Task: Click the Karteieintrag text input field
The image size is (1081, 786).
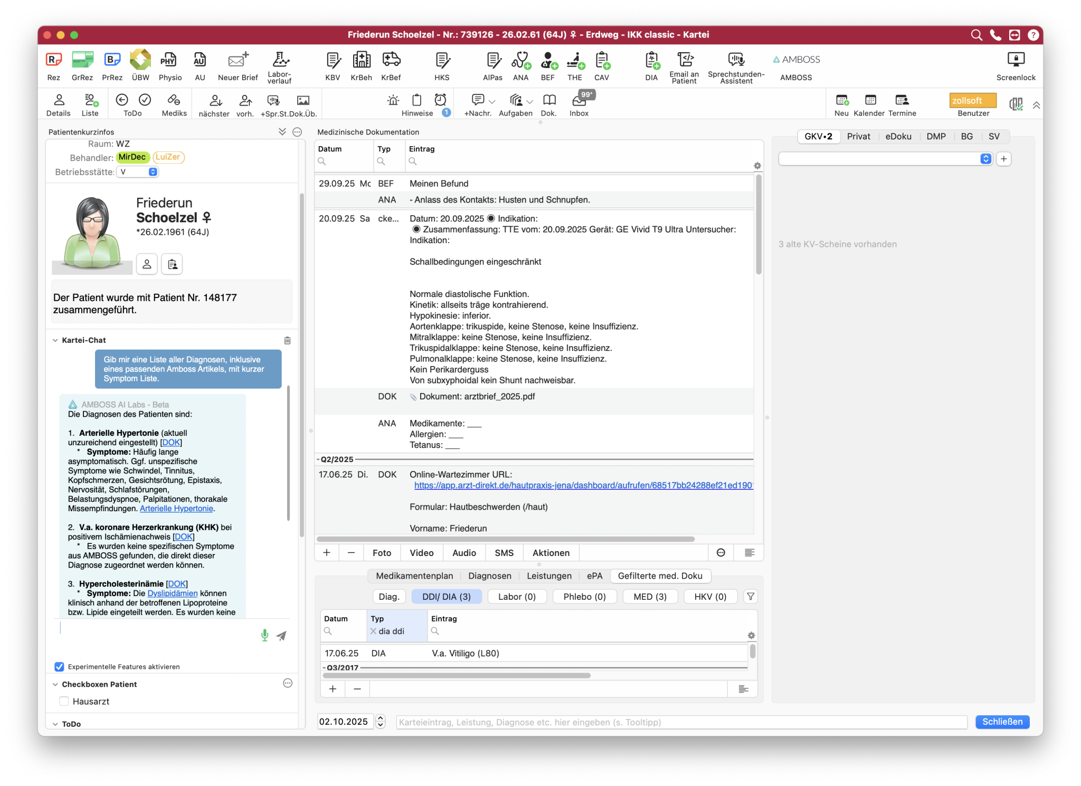Action: click(x=681, y=722)
